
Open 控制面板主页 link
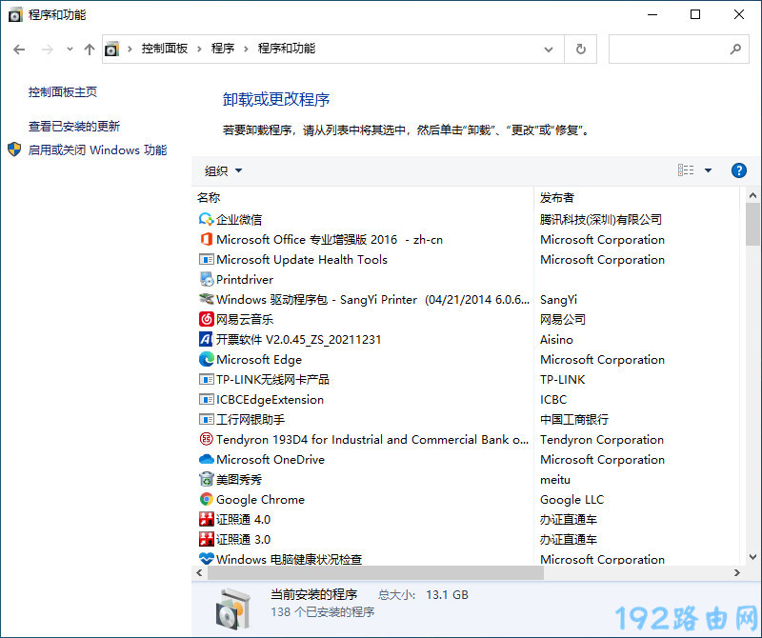click(x=63, y=92)
